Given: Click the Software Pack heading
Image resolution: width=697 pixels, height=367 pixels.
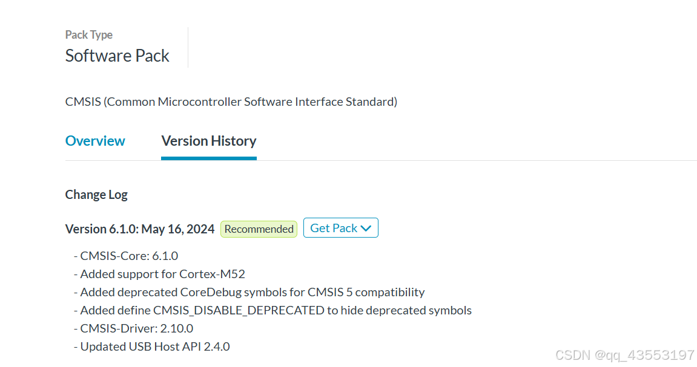Looking at the screenshot, I should 117,56.
